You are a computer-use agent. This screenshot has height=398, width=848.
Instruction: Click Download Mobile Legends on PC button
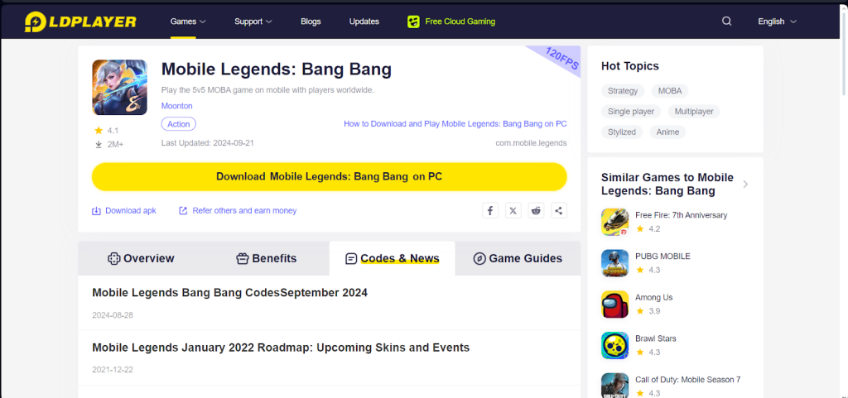(330, 176)
